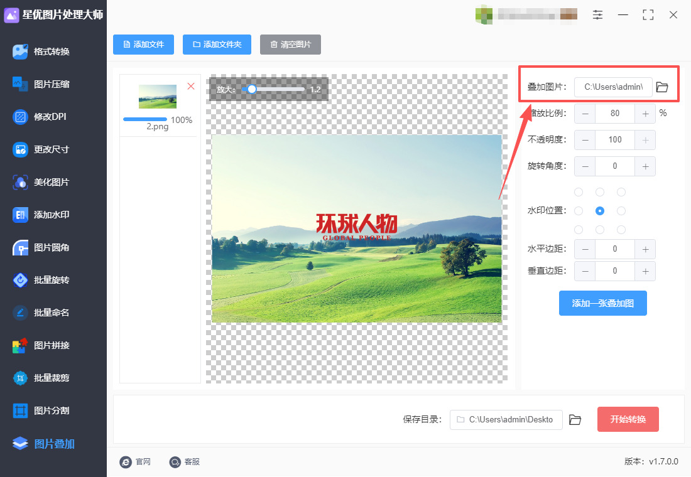The height and width of the screenshot is (477, 691).
Task: Open 批量命名 batch rename tool
Action: (x=41, y=313)
